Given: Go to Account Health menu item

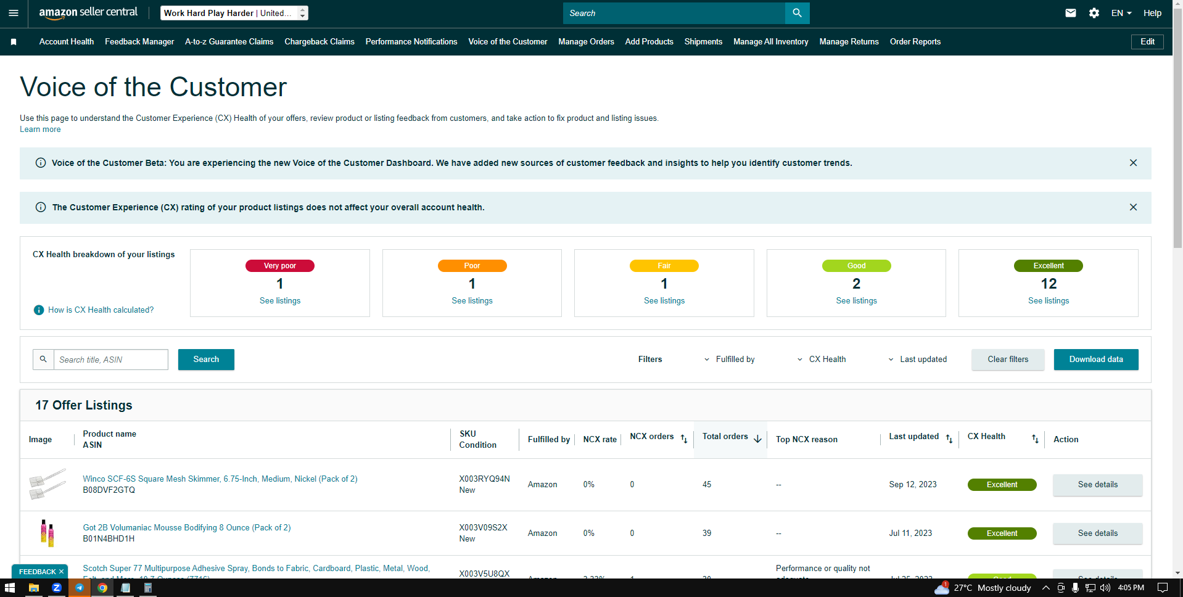Looking at the screenshot, I should [x=67, y=42].
